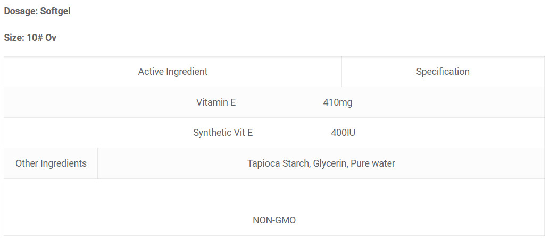Click the Tapioca Starch, Glycerin, Pure water text

coord(321,163)
